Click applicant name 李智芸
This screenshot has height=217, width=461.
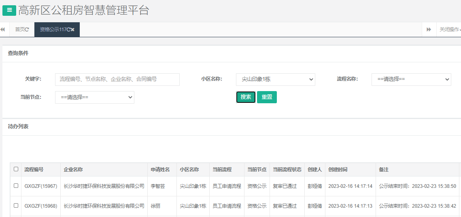pos(158,186)
